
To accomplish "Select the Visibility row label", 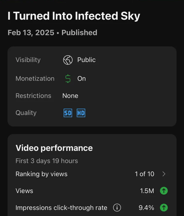I will (28, 60).
